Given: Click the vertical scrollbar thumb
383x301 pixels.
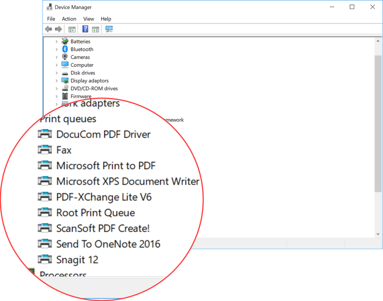Looking at the screenshot, I should coord(378,123).
